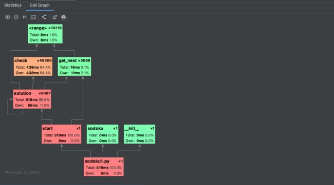Select the sodoku function node
The height and width of the screenshot is (185, 334).
coord(102,134)
